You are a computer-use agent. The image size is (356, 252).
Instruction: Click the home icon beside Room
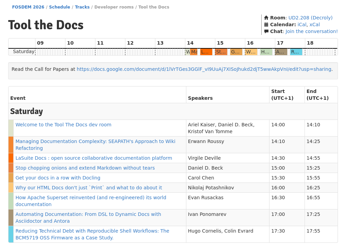[266, 18]
